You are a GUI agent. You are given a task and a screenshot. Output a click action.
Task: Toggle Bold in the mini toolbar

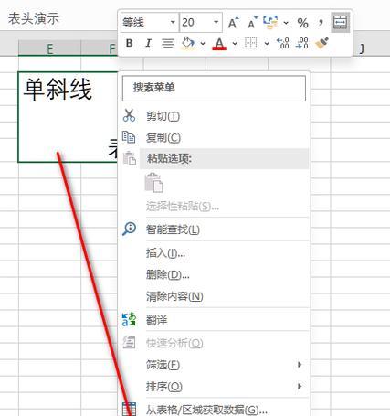129,43
